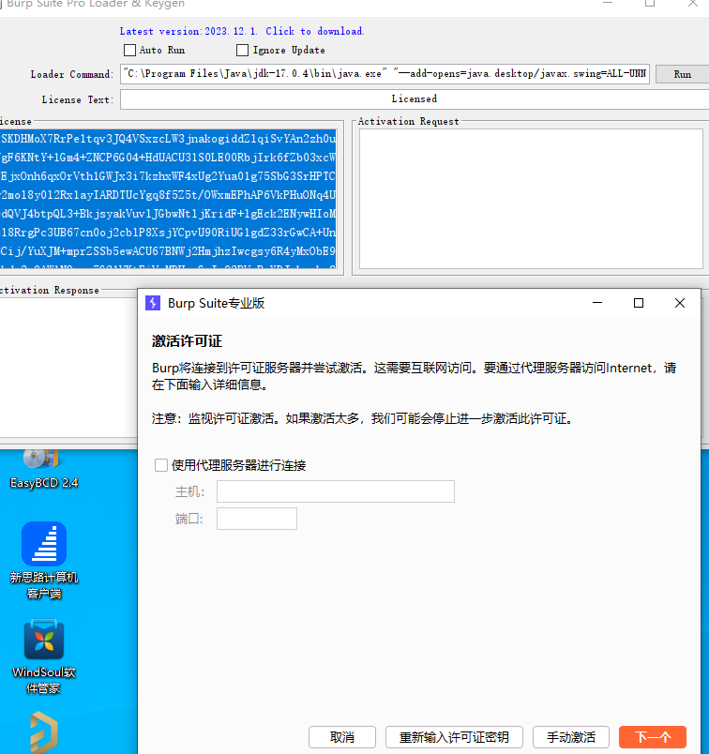Click the 手动激活 manual activation button

(x=571, y=737)
